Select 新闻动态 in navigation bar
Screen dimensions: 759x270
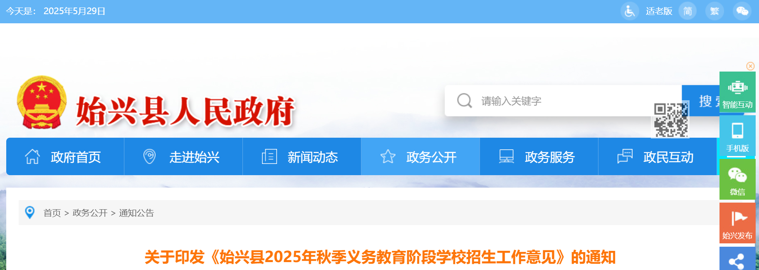click(x=302, y=157)
